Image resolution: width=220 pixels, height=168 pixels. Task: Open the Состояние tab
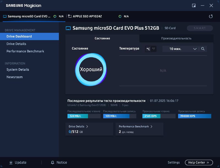click(102, 38)
